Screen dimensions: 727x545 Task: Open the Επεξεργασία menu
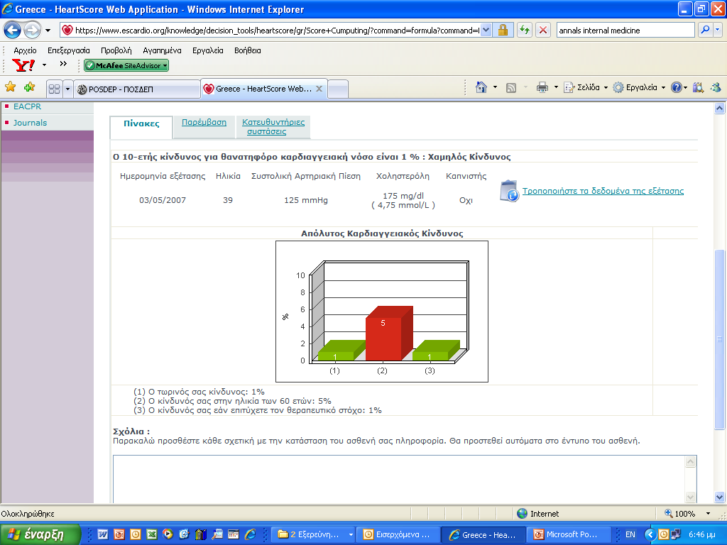(x=69, y=50)
